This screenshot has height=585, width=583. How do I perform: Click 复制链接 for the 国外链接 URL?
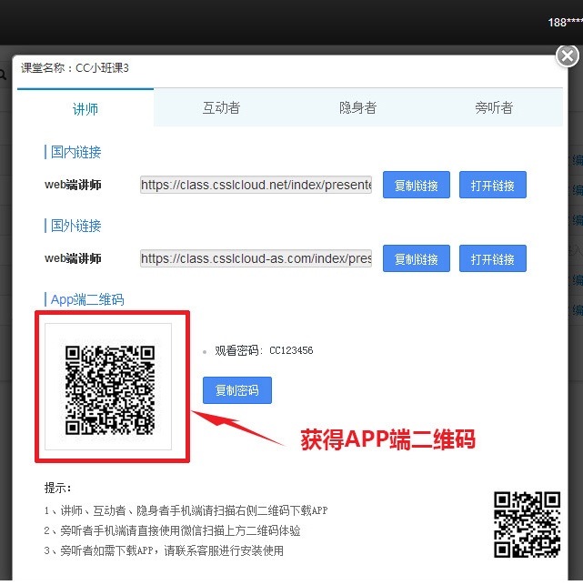(x=417, y=259)
